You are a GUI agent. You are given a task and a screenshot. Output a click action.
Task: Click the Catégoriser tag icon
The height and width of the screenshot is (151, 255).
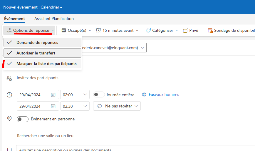[x=148, y=30]
